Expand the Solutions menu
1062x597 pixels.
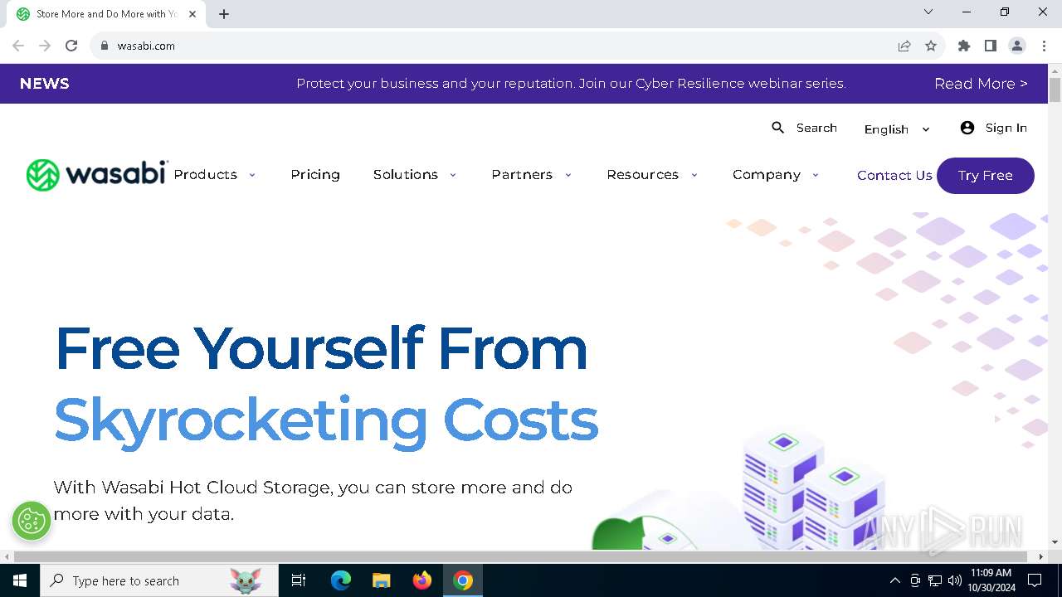415,175
